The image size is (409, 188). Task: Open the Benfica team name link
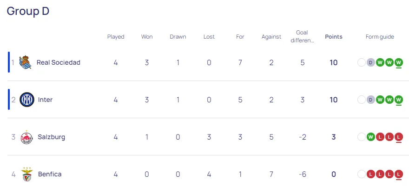tap(50, 174)
